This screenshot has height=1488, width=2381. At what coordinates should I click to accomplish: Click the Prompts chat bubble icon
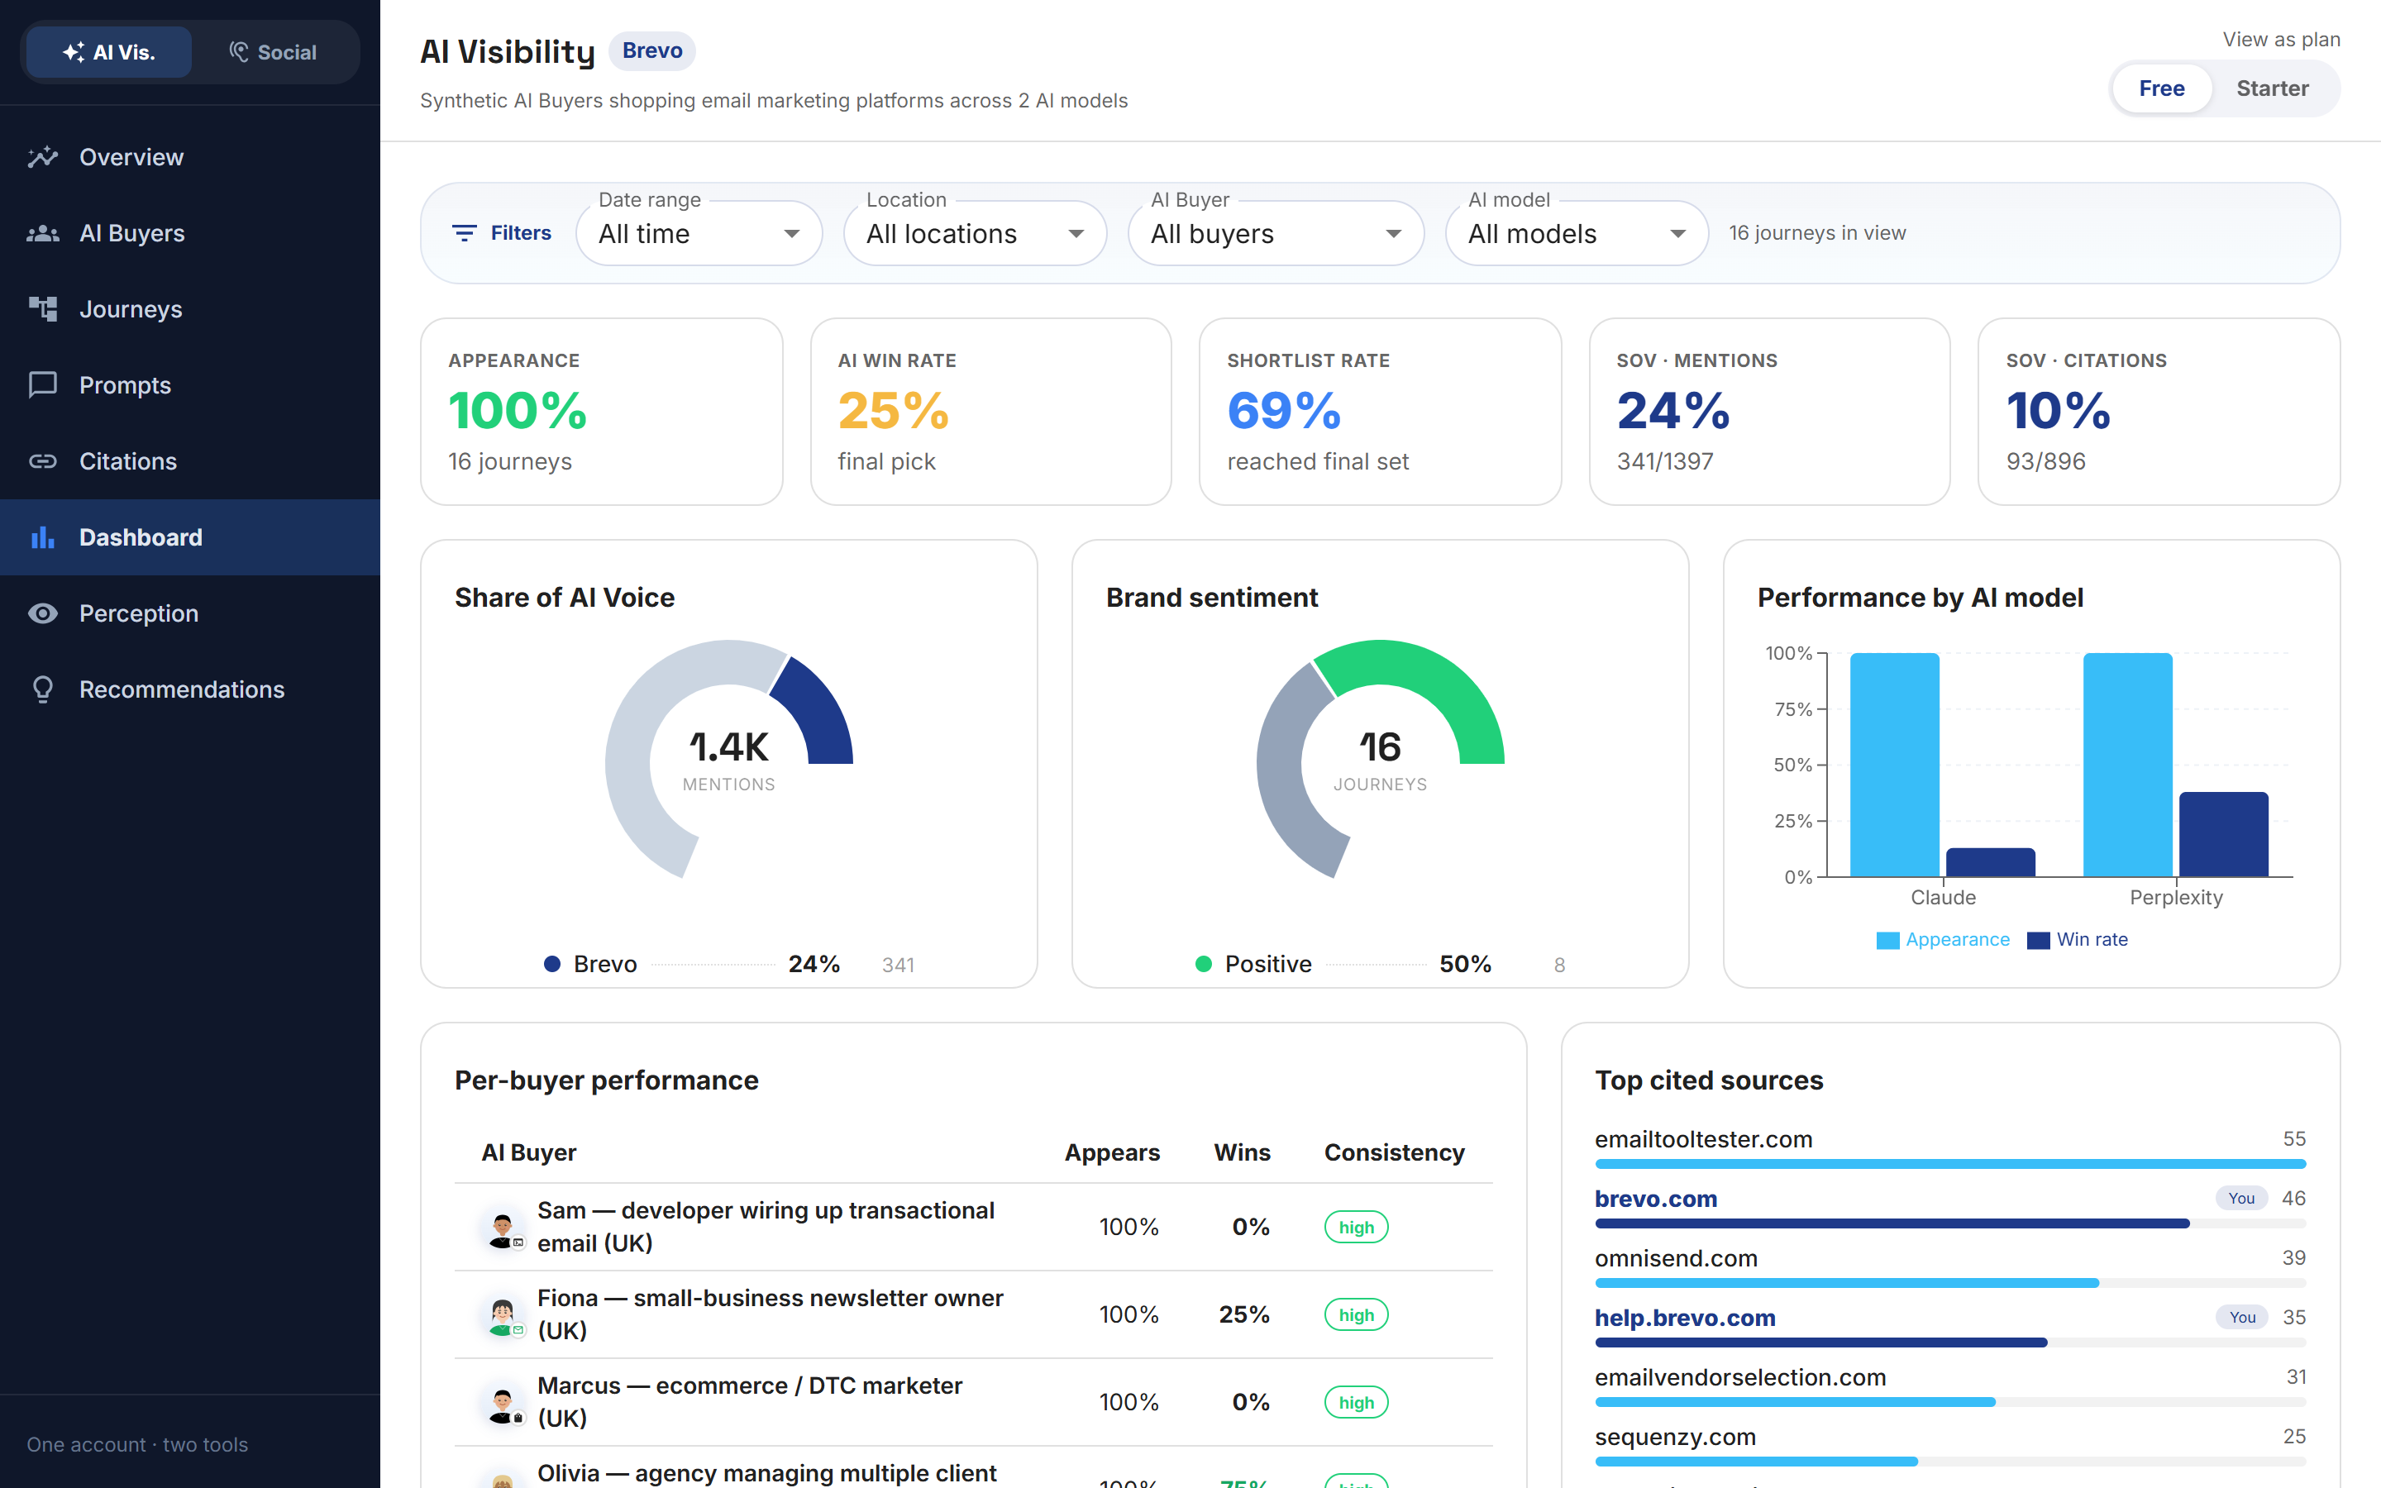[42, 384]
